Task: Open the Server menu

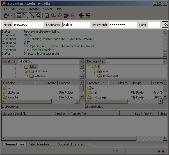Action: pos(48,9)
